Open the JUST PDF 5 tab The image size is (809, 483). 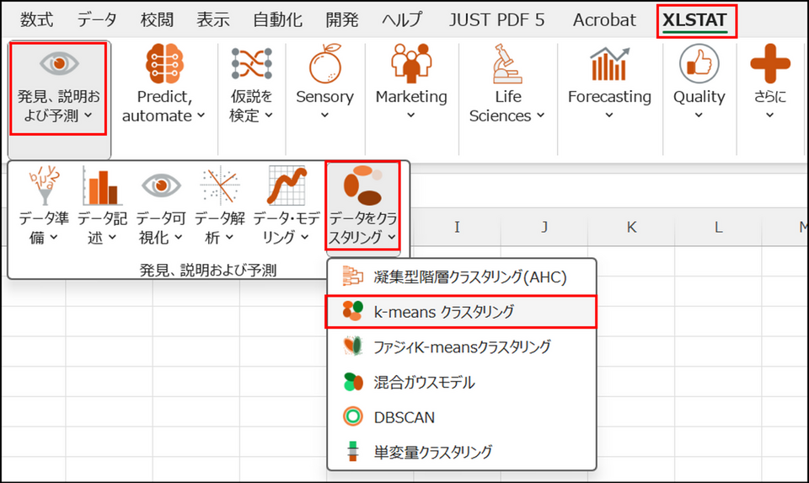pyautogui.click(x=496, y=20)
